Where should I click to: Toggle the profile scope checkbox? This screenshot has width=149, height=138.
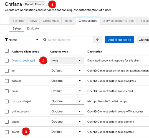7,132
